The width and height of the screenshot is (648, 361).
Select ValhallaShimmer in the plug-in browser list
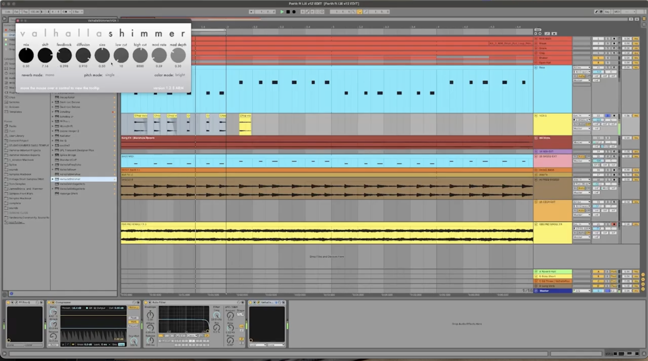[x=70, y=179]
